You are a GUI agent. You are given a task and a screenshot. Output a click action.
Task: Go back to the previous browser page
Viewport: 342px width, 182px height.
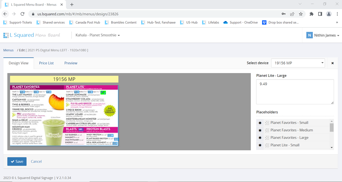coord(5,14)
